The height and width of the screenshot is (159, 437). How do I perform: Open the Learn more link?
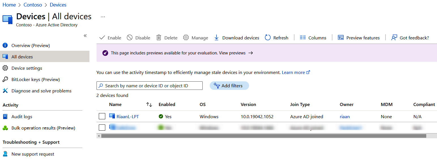[293, 72]
